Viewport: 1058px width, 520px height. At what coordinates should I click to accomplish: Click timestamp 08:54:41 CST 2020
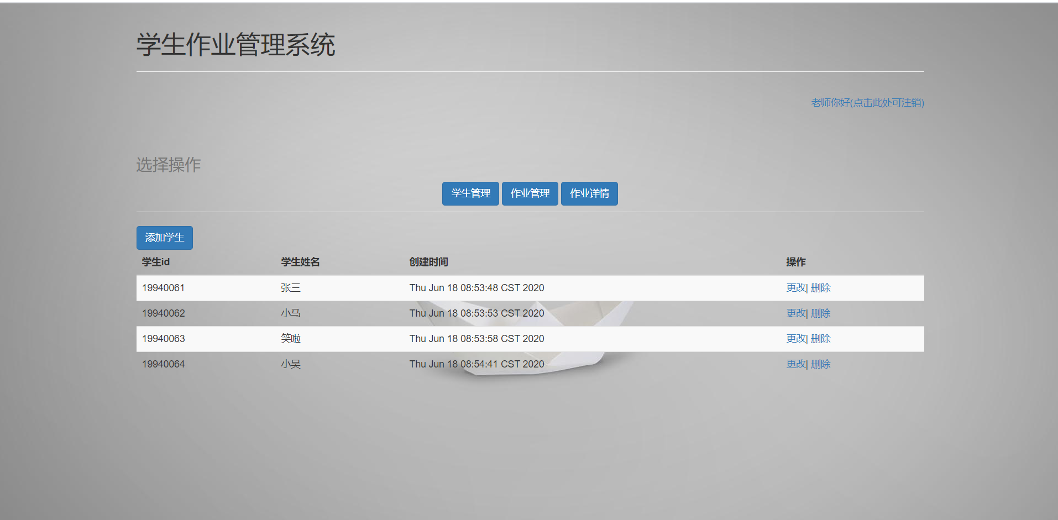[502, 364]
